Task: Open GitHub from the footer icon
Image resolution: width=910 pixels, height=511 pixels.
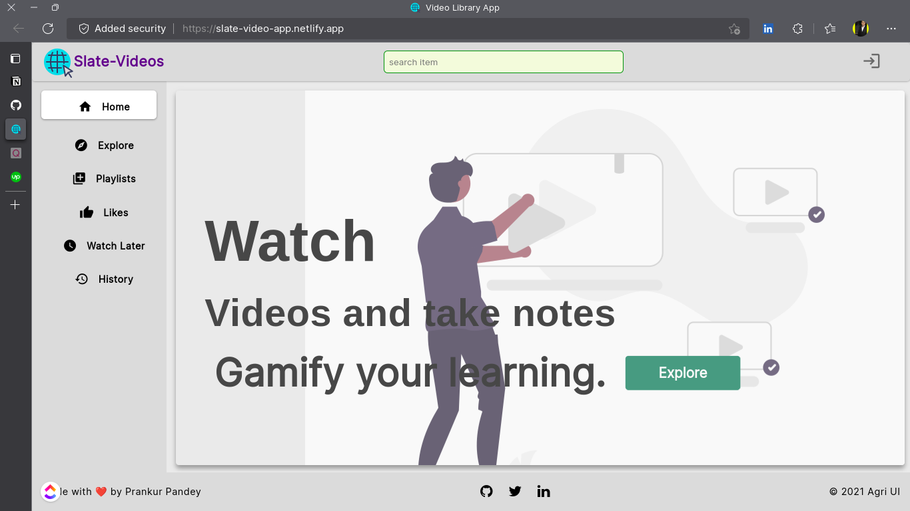Action: click(486, 491)
